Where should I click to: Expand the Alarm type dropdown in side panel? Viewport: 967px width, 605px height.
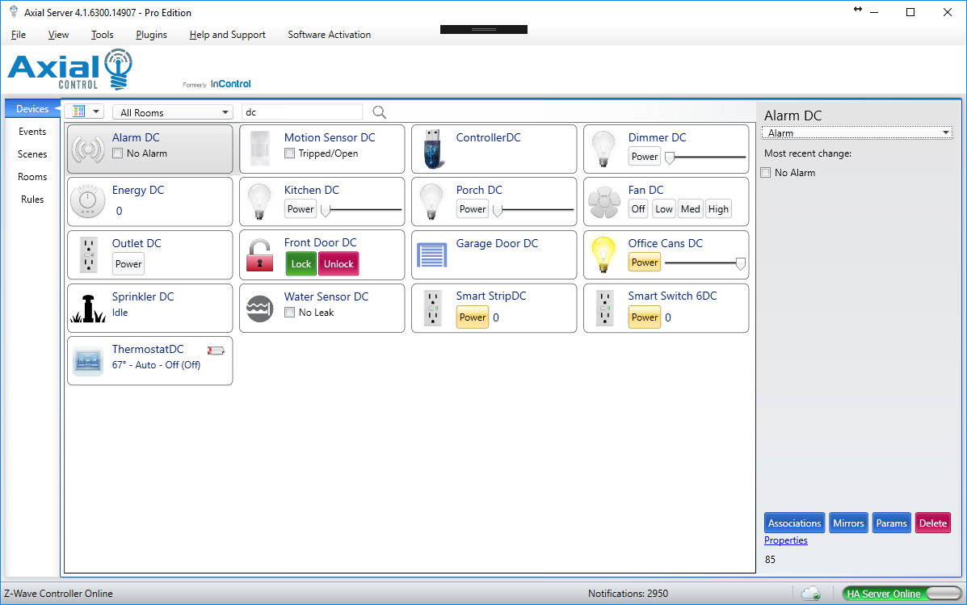coord(856,133)
